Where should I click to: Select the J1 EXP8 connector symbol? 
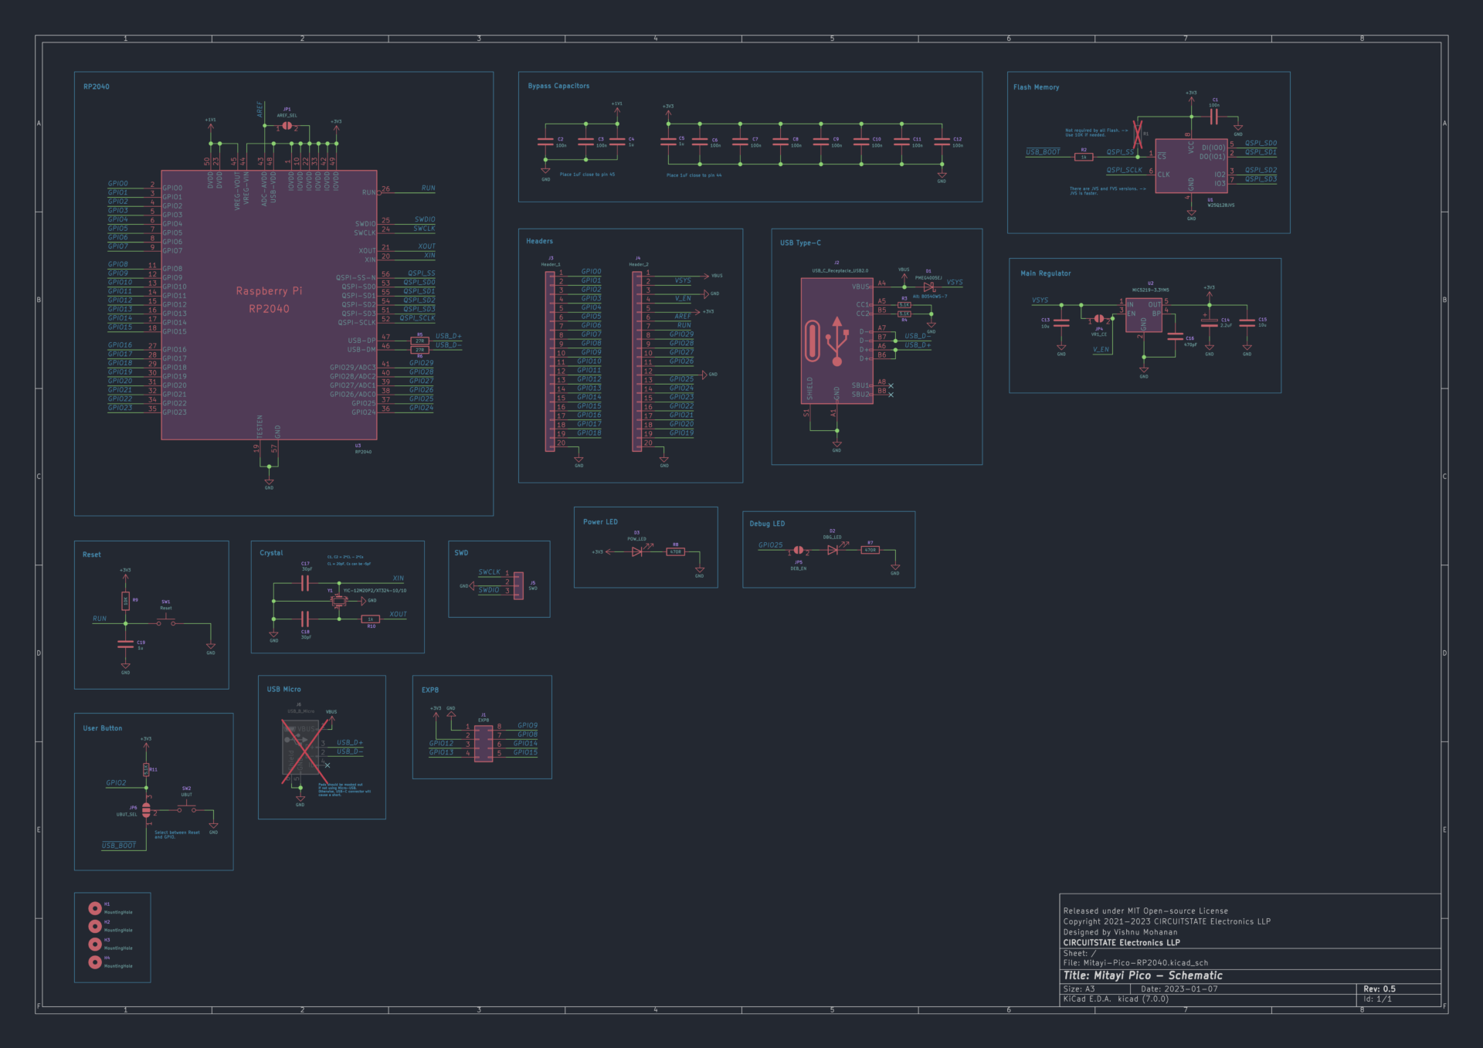[x=484, y=743]
